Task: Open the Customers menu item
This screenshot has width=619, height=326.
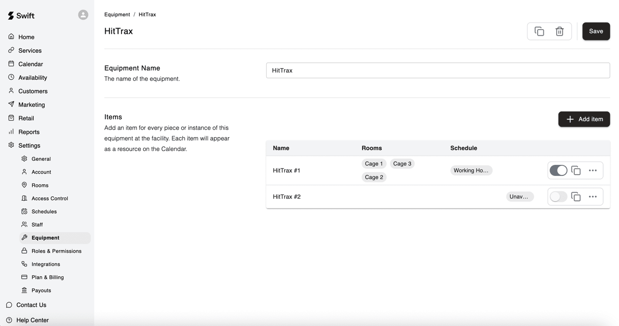Action: click(33, 91)
